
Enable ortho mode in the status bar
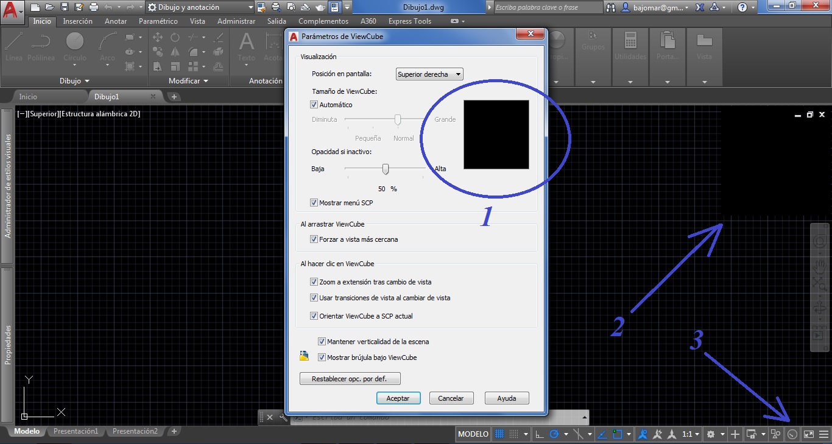tap(538, 434)
